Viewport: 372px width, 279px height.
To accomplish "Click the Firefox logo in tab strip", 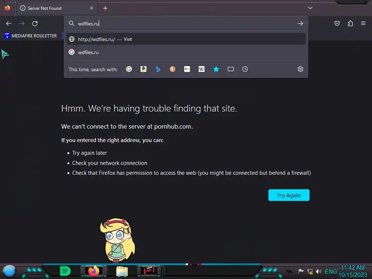I will [x=7, y=8].
